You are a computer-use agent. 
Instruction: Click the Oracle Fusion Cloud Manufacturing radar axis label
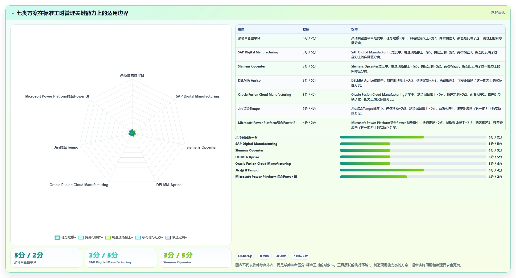tap(79, 185)
